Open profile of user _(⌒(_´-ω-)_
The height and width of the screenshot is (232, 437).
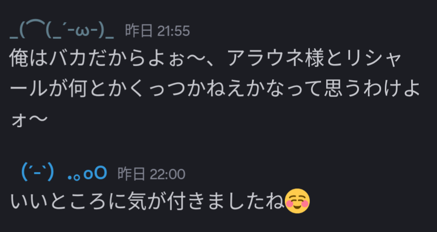pos(62,30)
